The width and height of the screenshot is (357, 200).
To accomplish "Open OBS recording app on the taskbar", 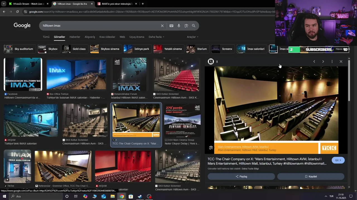I will pyautogui.click(x=149, y=196).
